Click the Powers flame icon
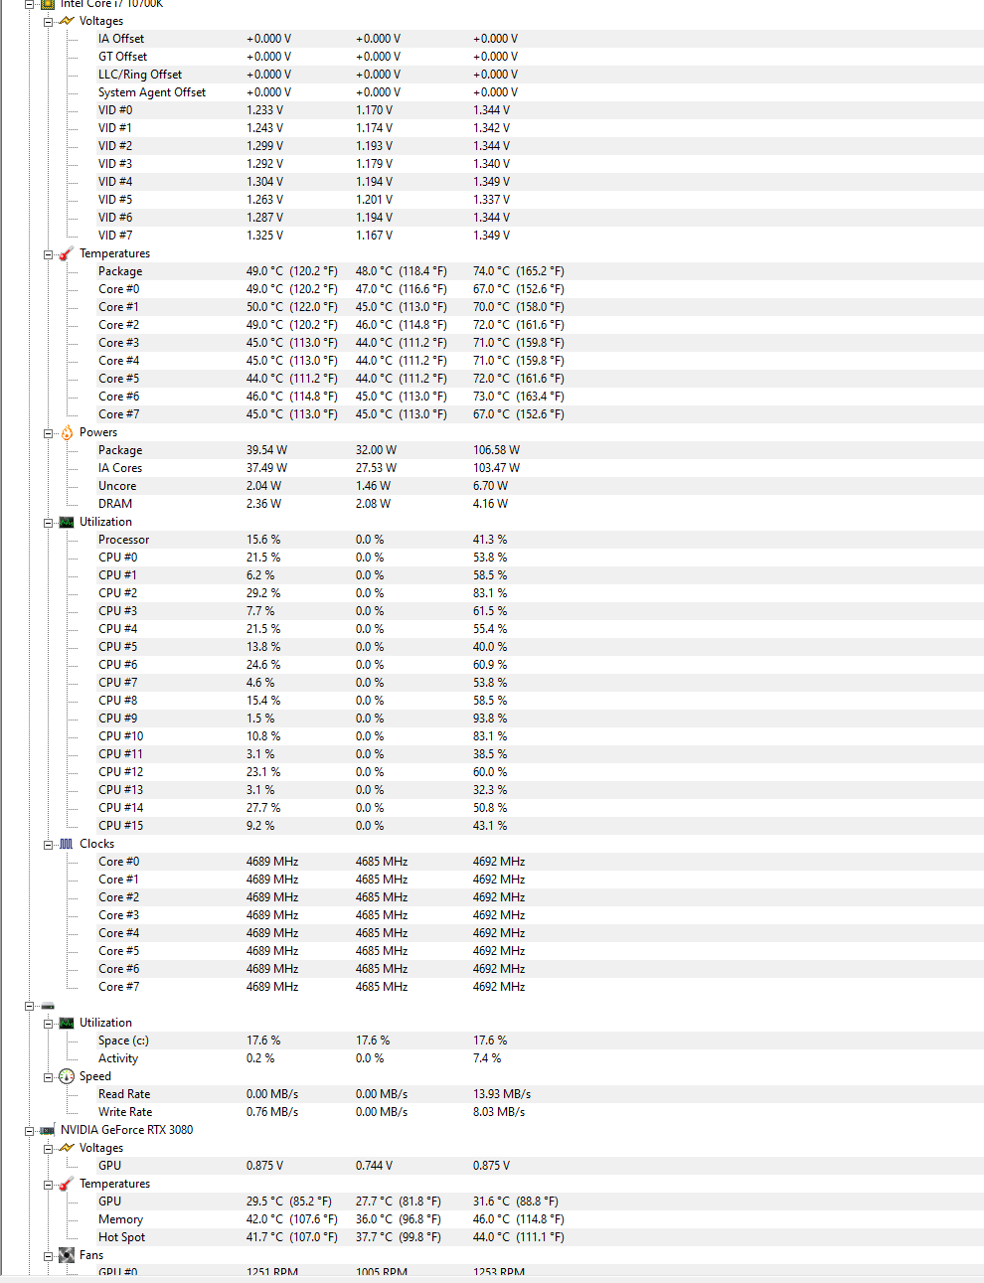984x1283 pixels. click(67, 432)
